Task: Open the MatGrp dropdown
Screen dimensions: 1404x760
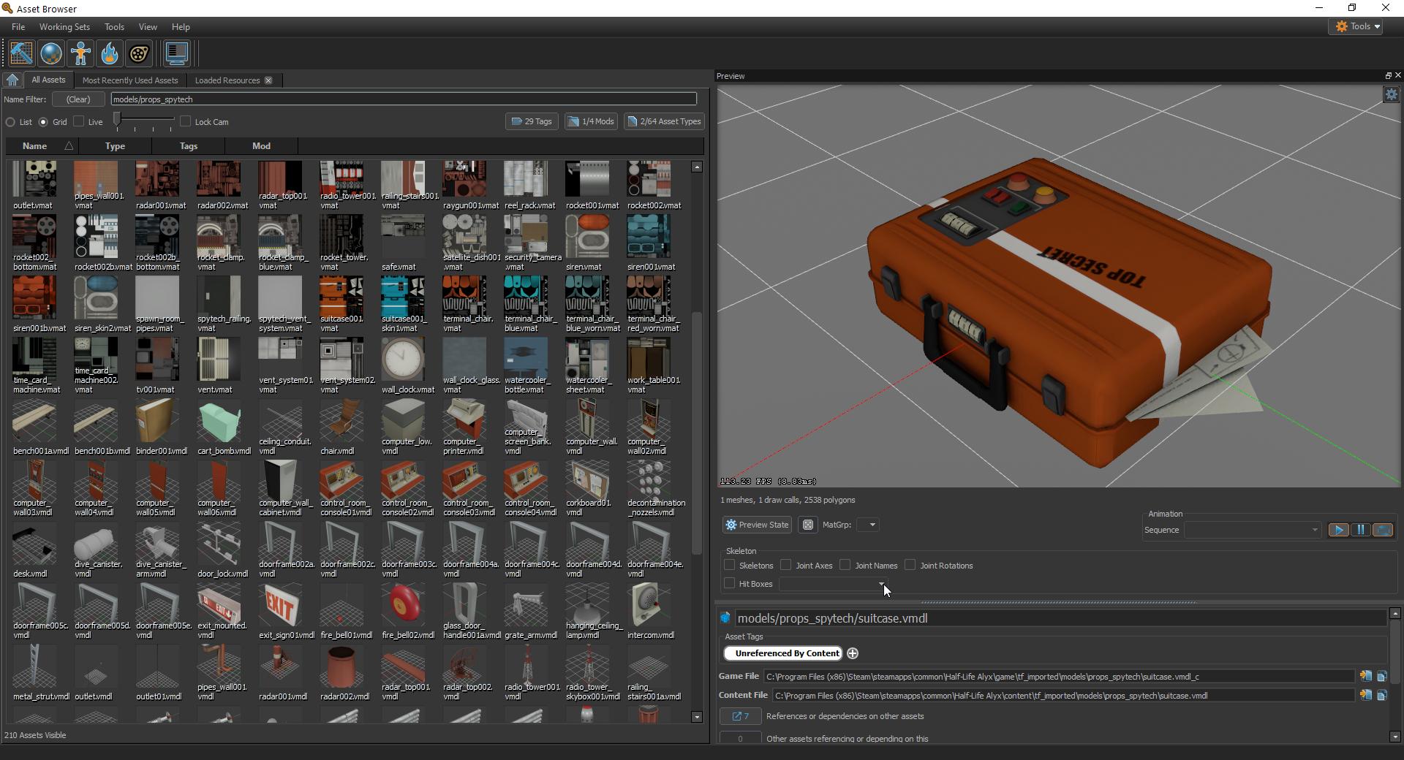Action: click(868, 525)
